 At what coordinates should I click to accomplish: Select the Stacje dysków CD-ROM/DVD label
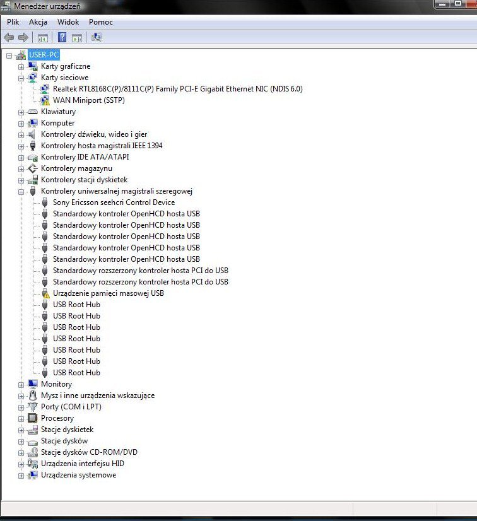pos(89,452)
